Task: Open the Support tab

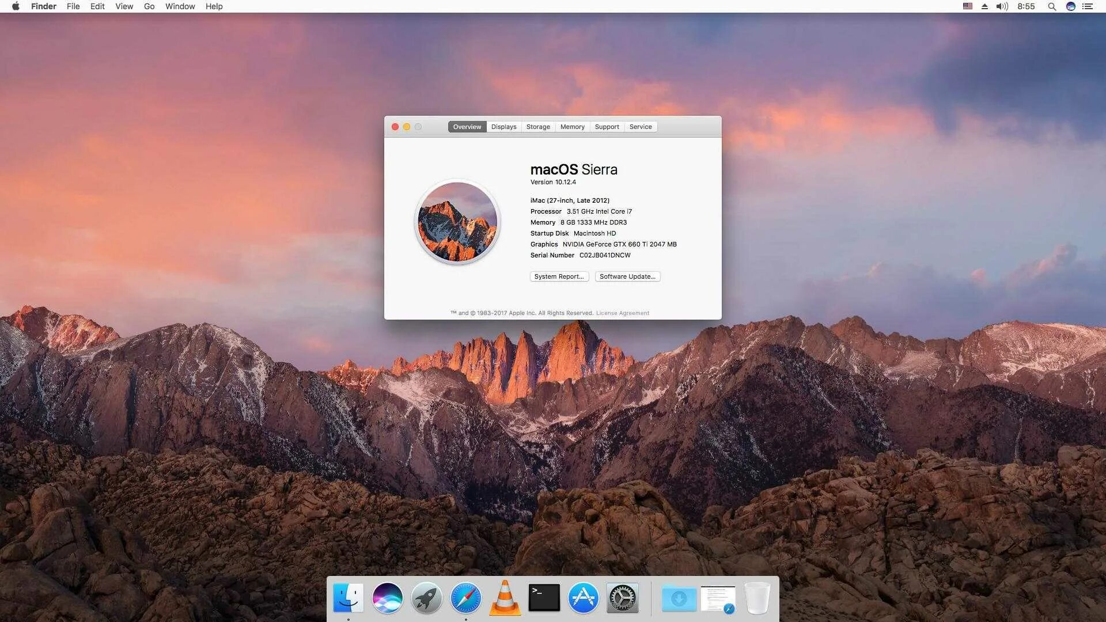Action: tap(607, 127)
